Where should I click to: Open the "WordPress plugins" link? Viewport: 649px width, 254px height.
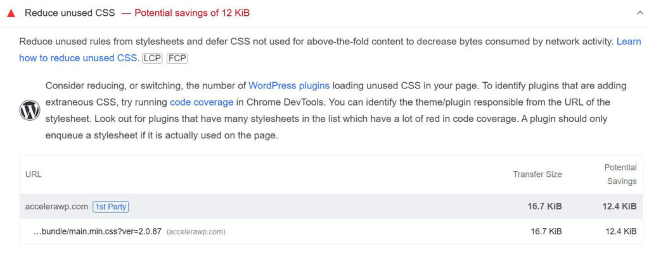pos(289,85)
